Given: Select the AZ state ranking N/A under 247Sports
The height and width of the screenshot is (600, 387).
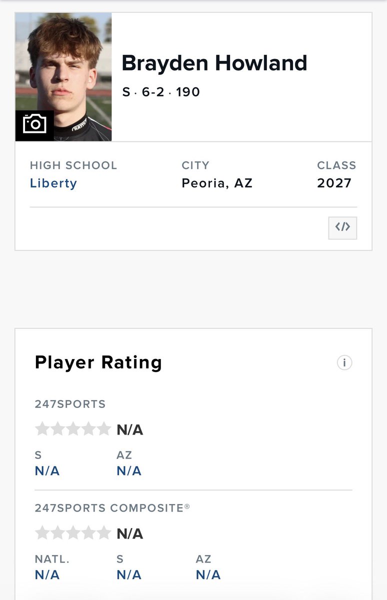Looking at the screenshot, I should (129, 471).
